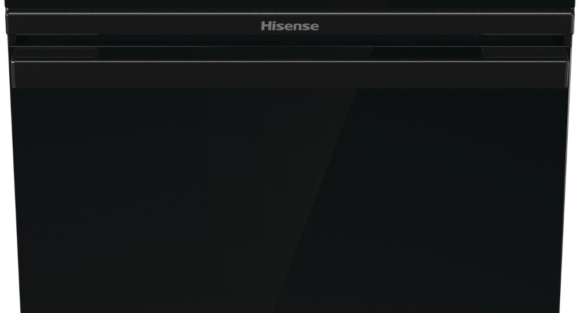
Task: Click the Hisense logo
Action: pyautogui.click(x=290, y=26)
